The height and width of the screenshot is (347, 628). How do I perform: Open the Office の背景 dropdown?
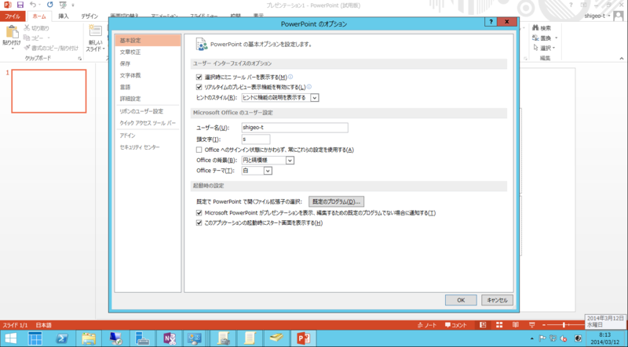(290, 161)
